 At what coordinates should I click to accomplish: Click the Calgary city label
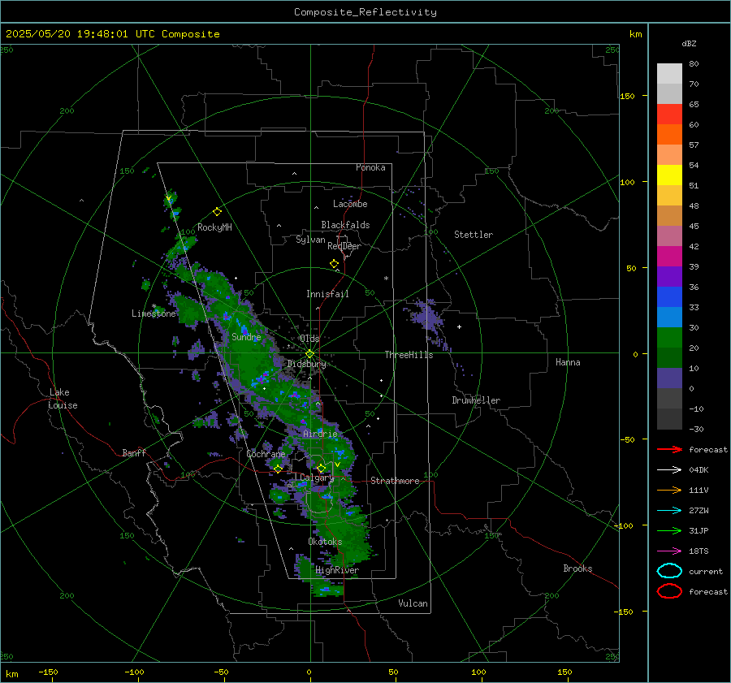[x=317, y=478]
